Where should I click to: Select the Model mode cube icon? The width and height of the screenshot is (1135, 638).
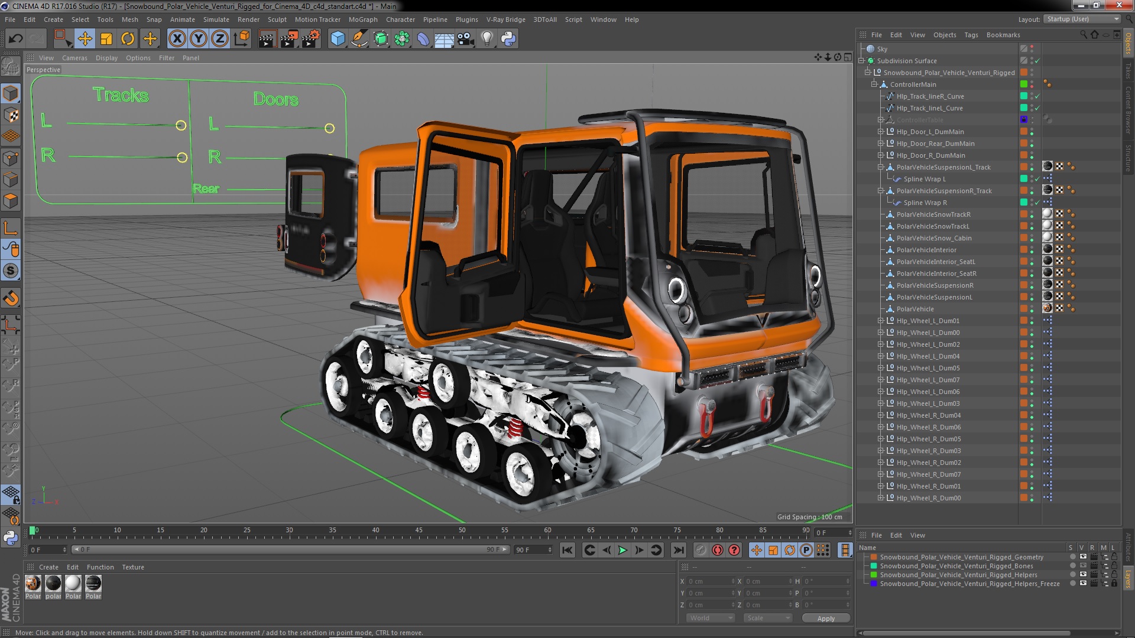[11, 93]
